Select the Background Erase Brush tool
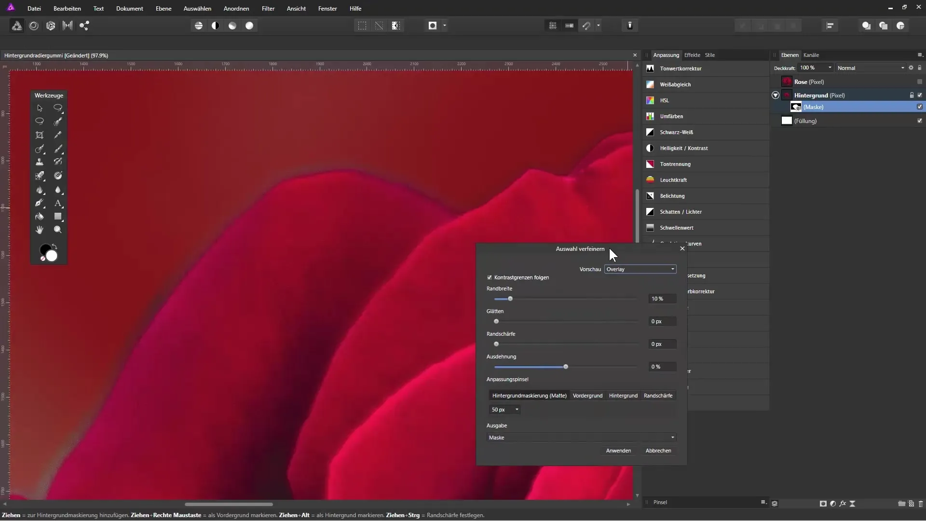 tap(40, 176)
